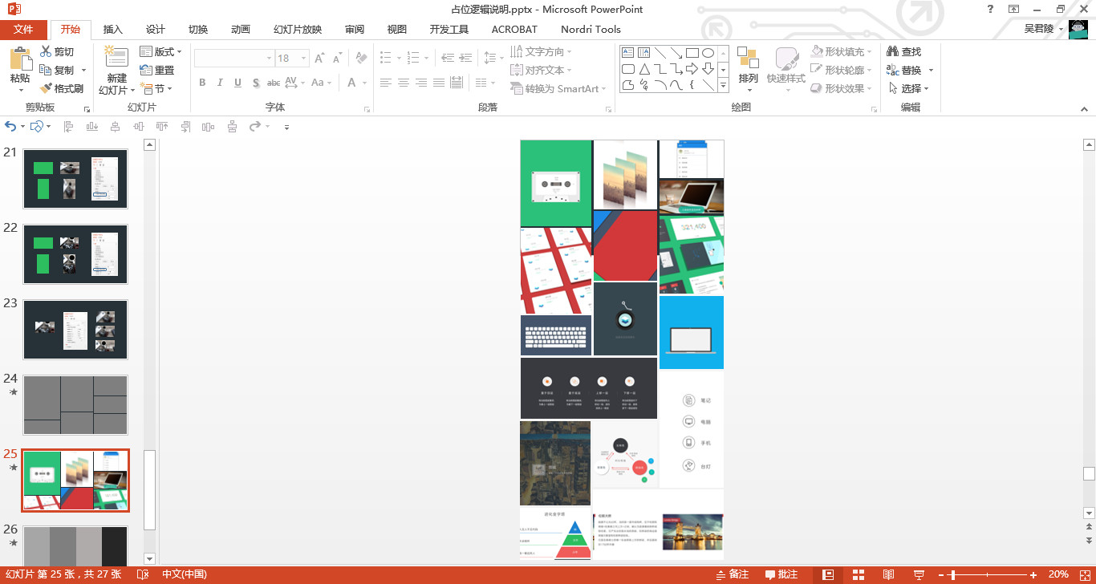Toggle Bold formatting
1096x584 pixels.
(x=202, y=83)
